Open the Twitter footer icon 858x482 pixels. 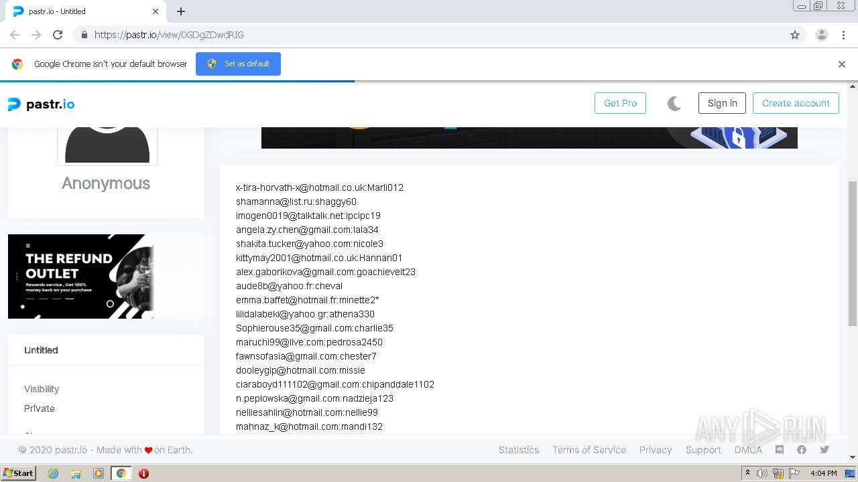824,450
